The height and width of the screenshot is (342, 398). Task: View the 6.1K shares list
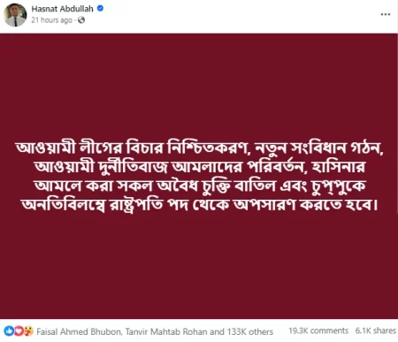pyautogui.click(x=375, y=331)
